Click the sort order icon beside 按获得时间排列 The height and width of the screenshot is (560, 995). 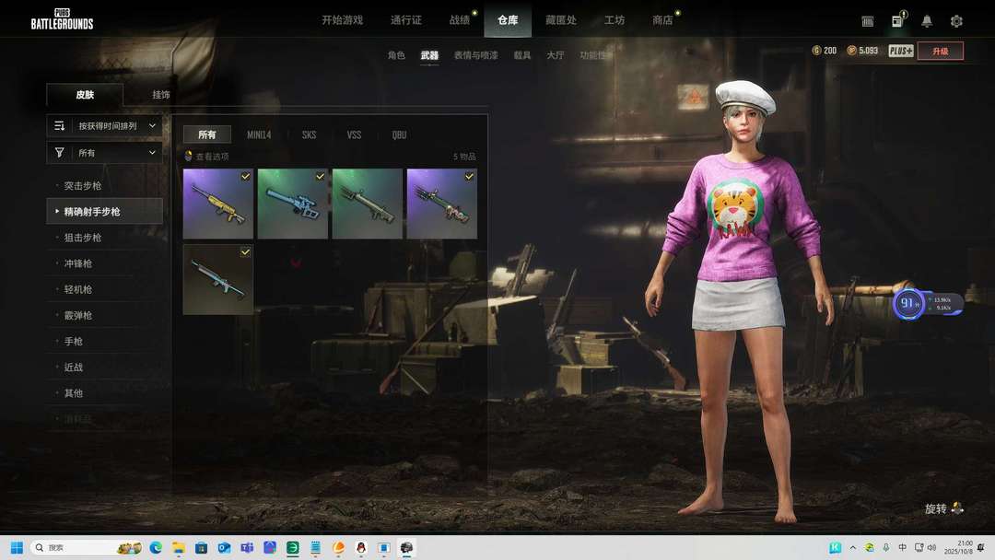pyautogui.click(x=60, y=125)
